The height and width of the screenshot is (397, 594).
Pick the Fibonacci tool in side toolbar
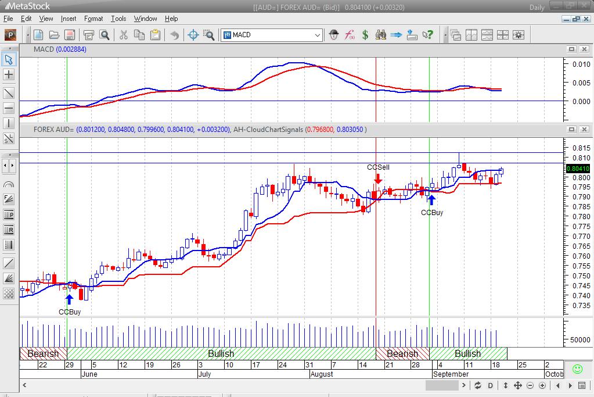point(8,199)
